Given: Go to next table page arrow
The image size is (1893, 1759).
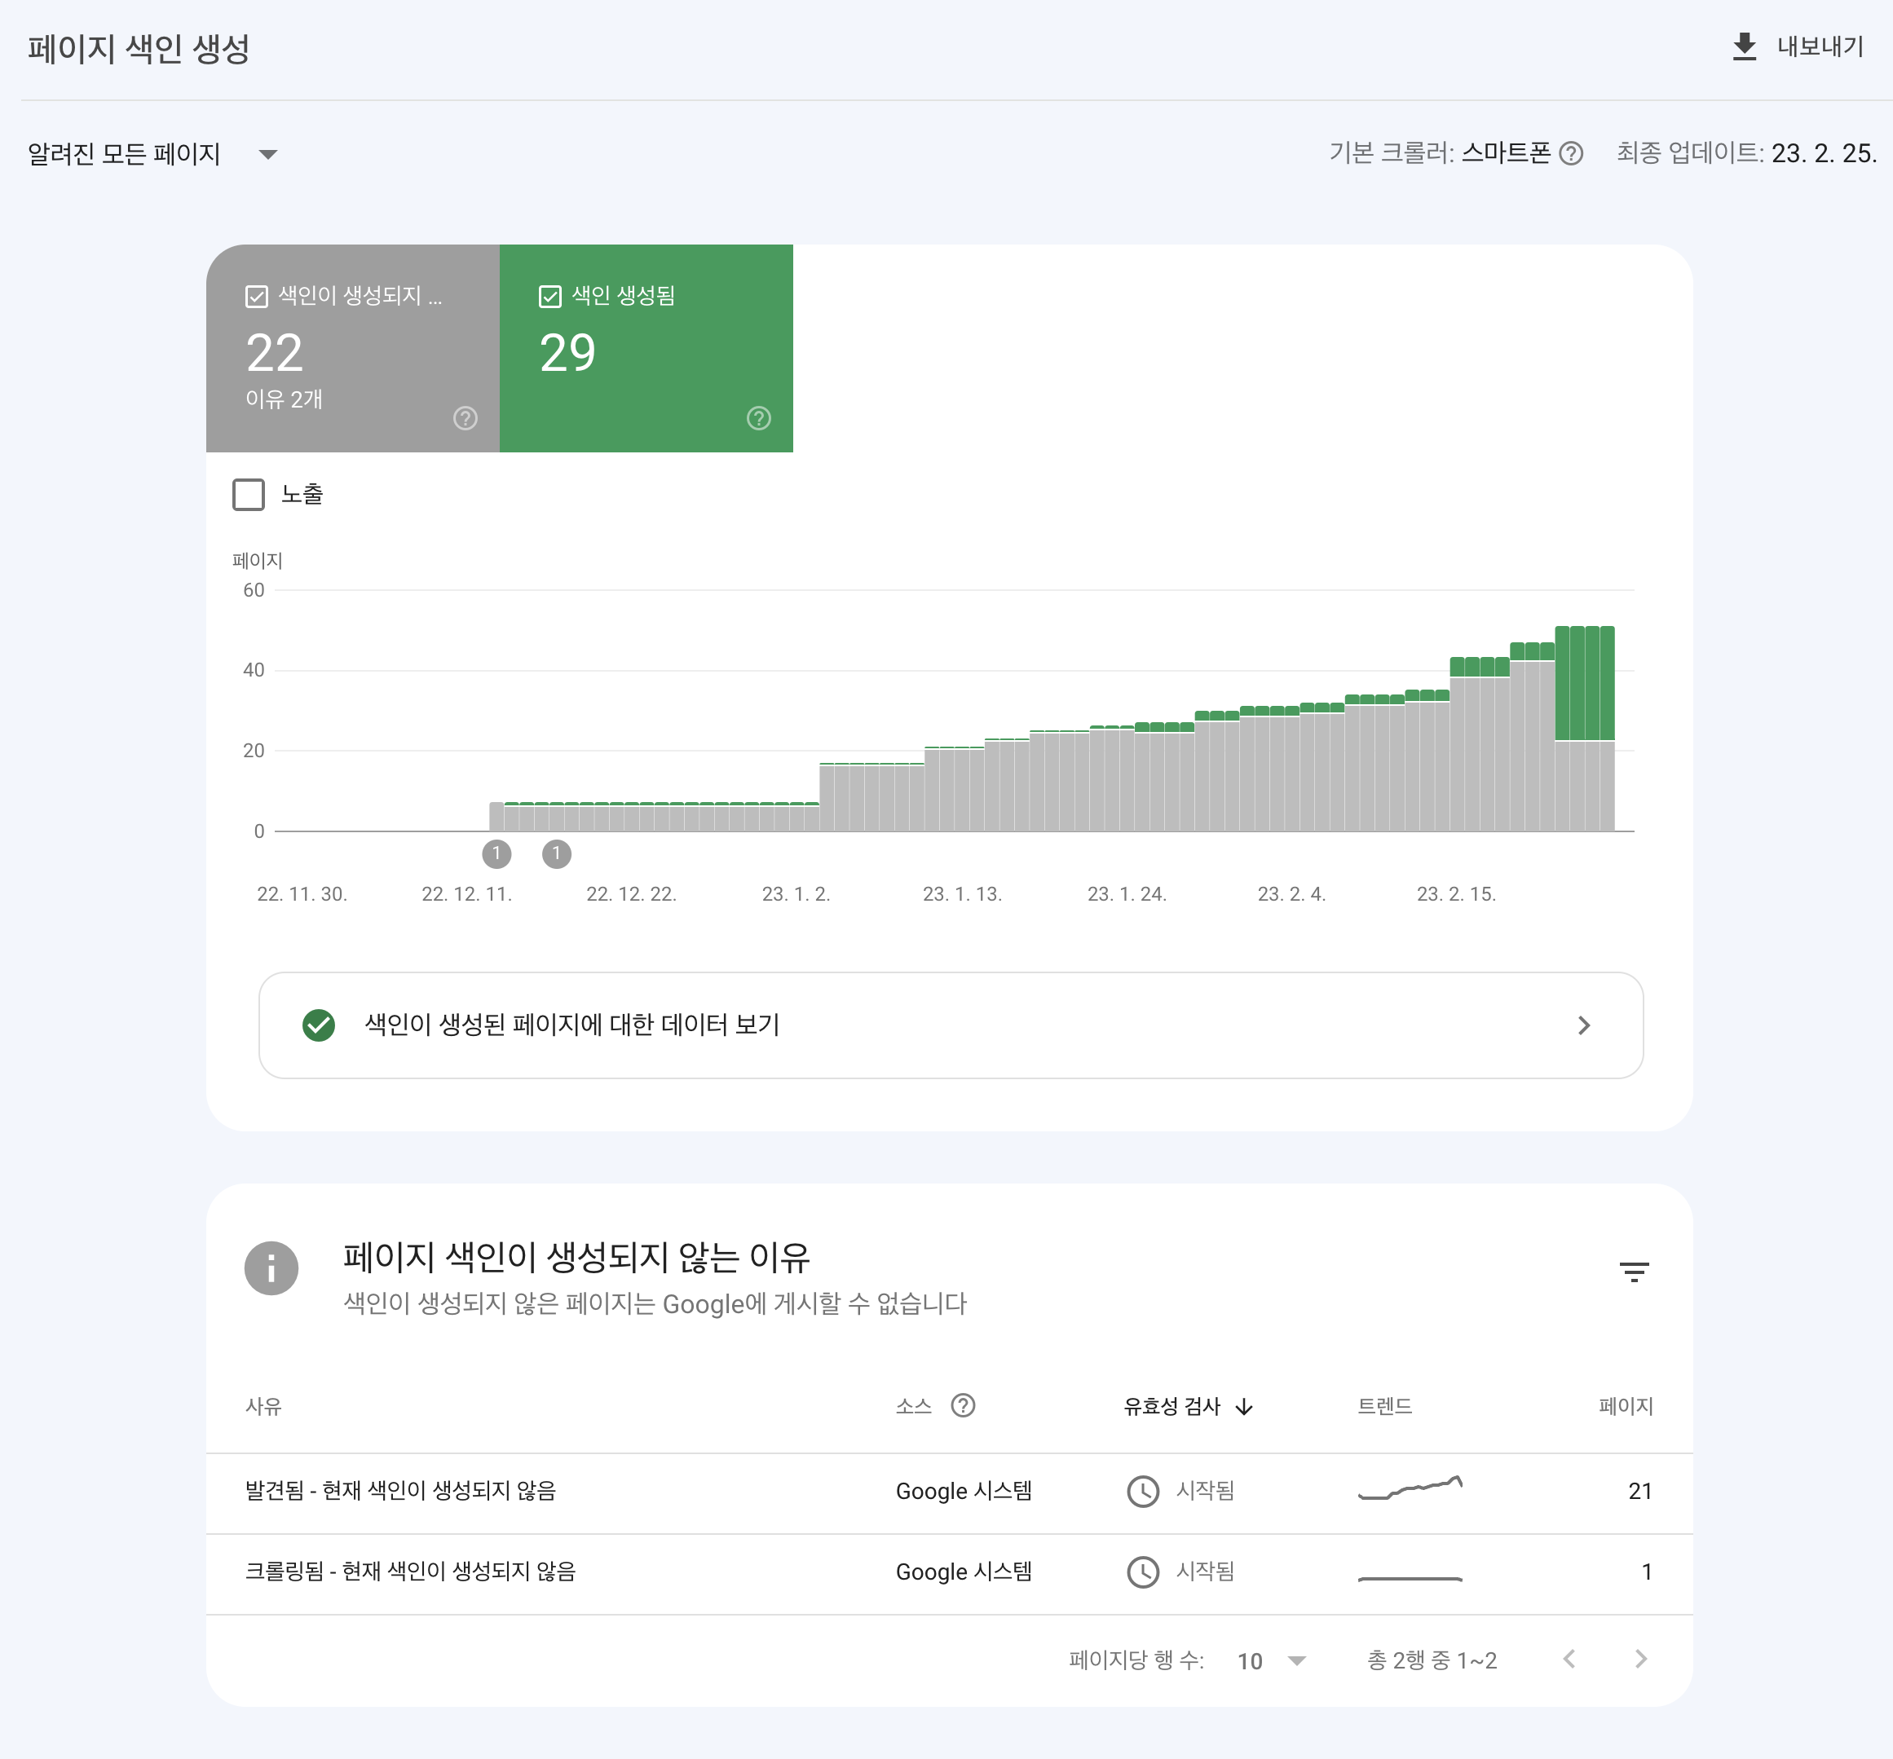Looking at the screenshot, I should 1639,1659.
